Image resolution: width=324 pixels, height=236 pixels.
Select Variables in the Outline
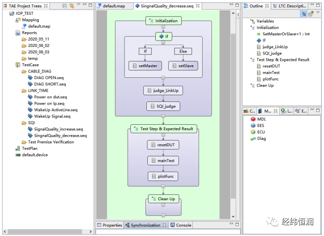pyautogui.click(x=262, y=21)
